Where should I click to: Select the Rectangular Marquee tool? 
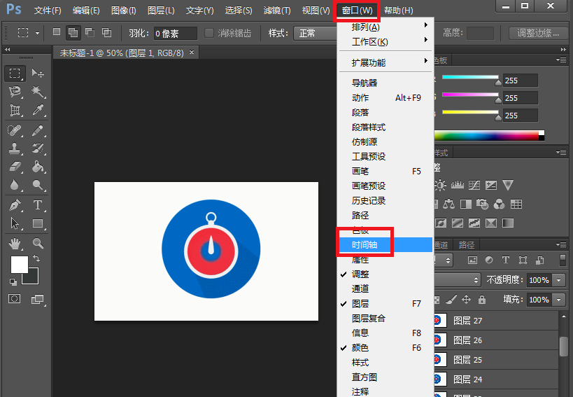tap(15, 74)
